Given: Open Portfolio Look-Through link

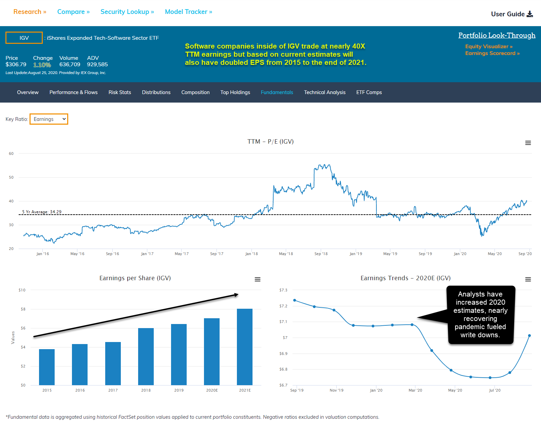Looking at the screenshot, I should 497,35.
